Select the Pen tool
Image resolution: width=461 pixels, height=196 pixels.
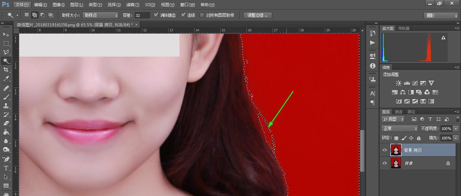(x=6, y=159)
